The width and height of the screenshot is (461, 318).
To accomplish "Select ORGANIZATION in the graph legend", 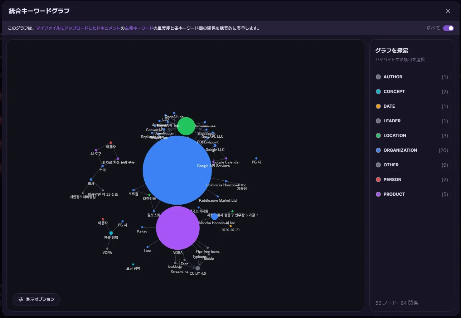I will [412, 150].
